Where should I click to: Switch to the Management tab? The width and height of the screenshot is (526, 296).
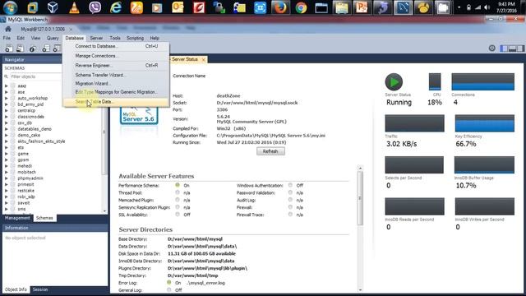(17, 218)
